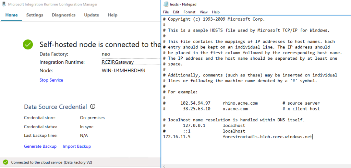The width and height of the screenshot is (351, 168).
Task: Click the 127.0.0.1 localhost line
Action: pos(204,125)
